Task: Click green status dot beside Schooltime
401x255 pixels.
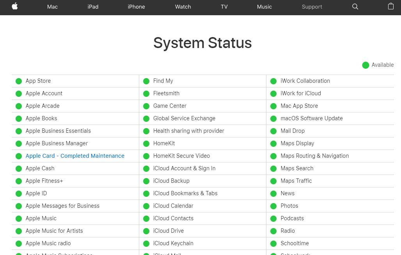Action: pyautogui.click(x=273, y=244)
